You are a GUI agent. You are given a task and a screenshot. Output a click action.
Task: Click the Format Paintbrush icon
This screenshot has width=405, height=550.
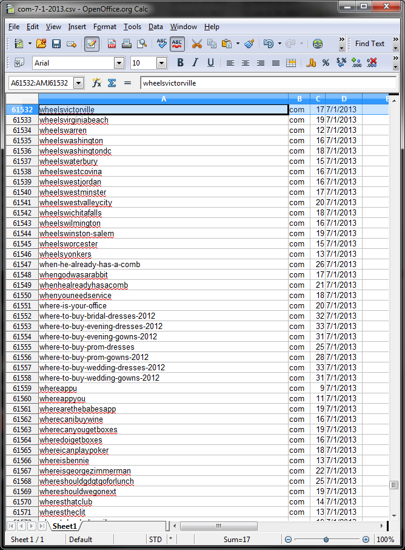point(249,44)
